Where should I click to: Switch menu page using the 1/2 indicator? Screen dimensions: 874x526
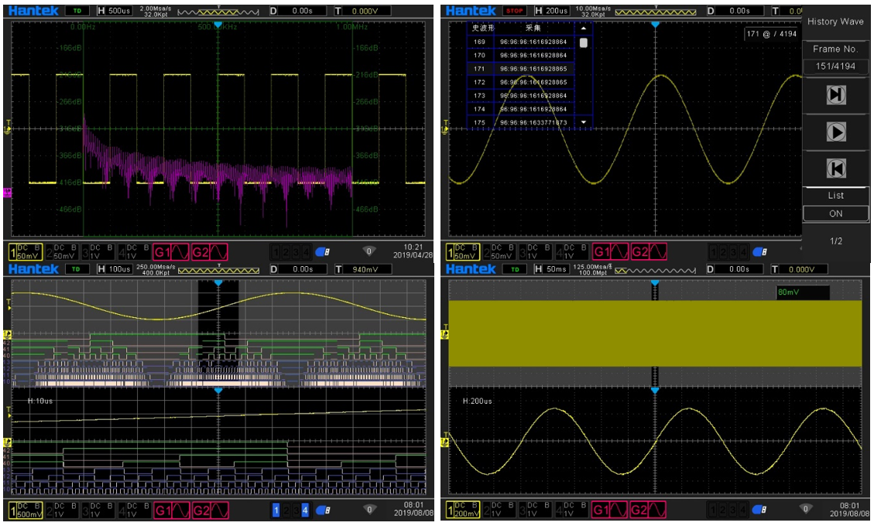click(x=836, y=241)
